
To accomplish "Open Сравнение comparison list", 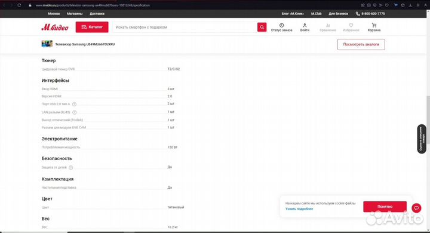I will [x=328, y=27].
